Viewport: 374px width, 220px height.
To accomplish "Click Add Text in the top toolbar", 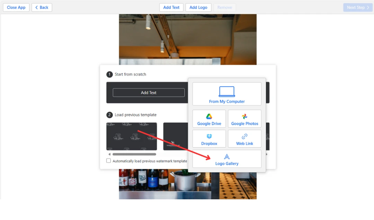I will point(171,7).
